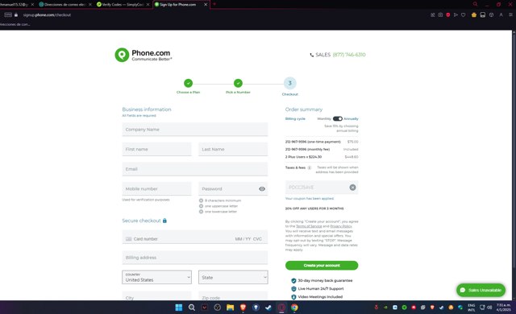Focus the Email input field

195,169
